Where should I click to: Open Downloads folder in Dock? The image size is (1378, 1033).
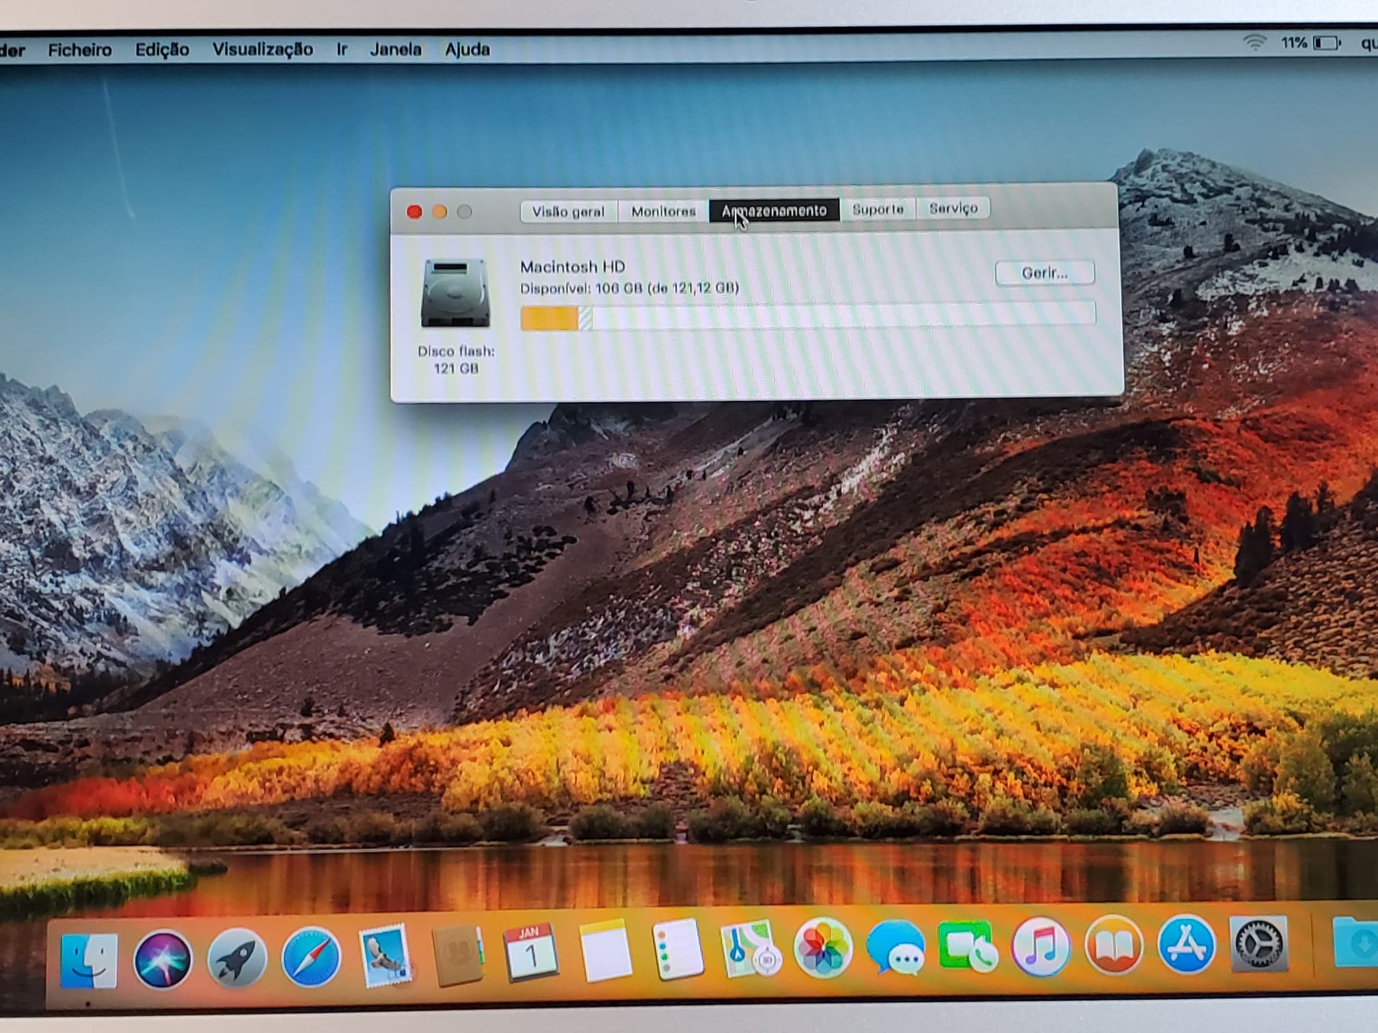pyautogui.click(x=1357, y=942)
